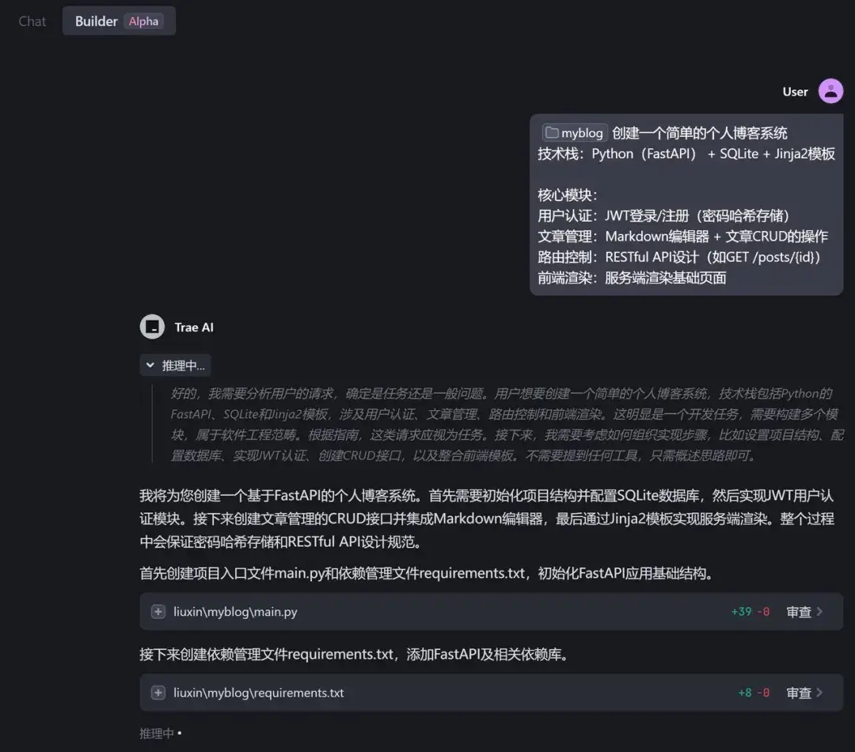Open the User profile avatar
This screenshot has height=752, width=855.
(830, 90)
